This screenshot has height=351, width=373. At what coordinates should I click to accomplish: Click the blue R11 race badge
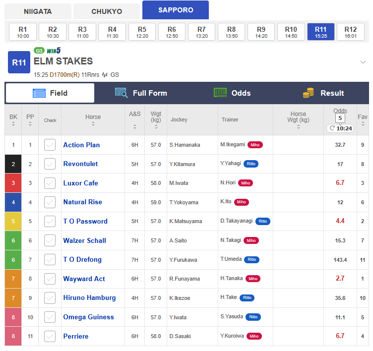pos(19,62)
